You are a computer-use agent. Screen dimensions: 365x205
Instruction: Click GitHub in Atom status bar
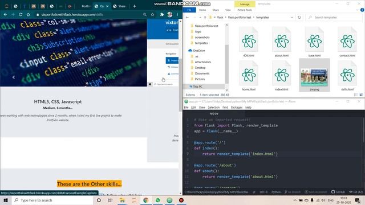(338, 192)
